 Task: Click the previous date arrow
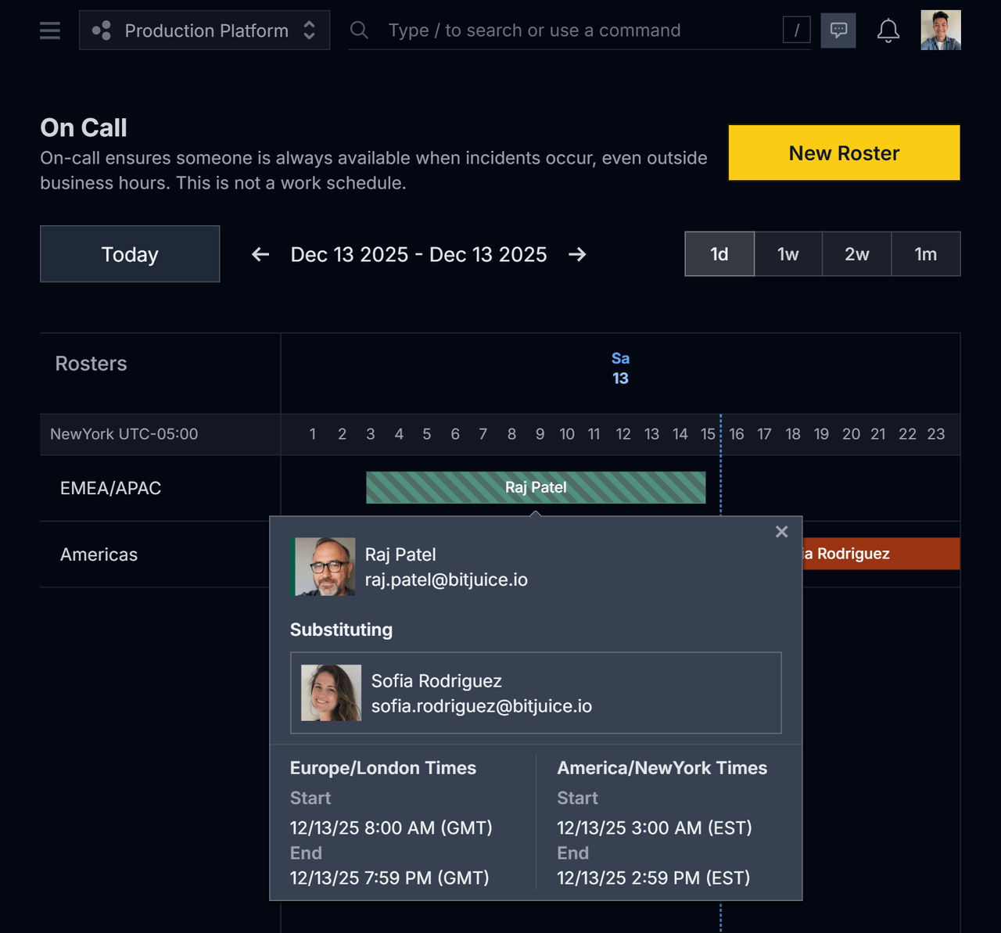pos(259,254)
